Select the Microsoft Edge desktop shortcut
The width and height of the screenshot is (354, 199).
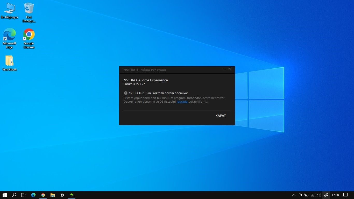click(x=10, y=39)
